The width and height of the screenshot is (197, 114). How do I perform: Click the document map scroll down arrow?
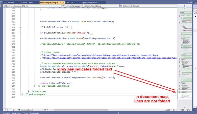pyautogui.click(x=185, y=107)
